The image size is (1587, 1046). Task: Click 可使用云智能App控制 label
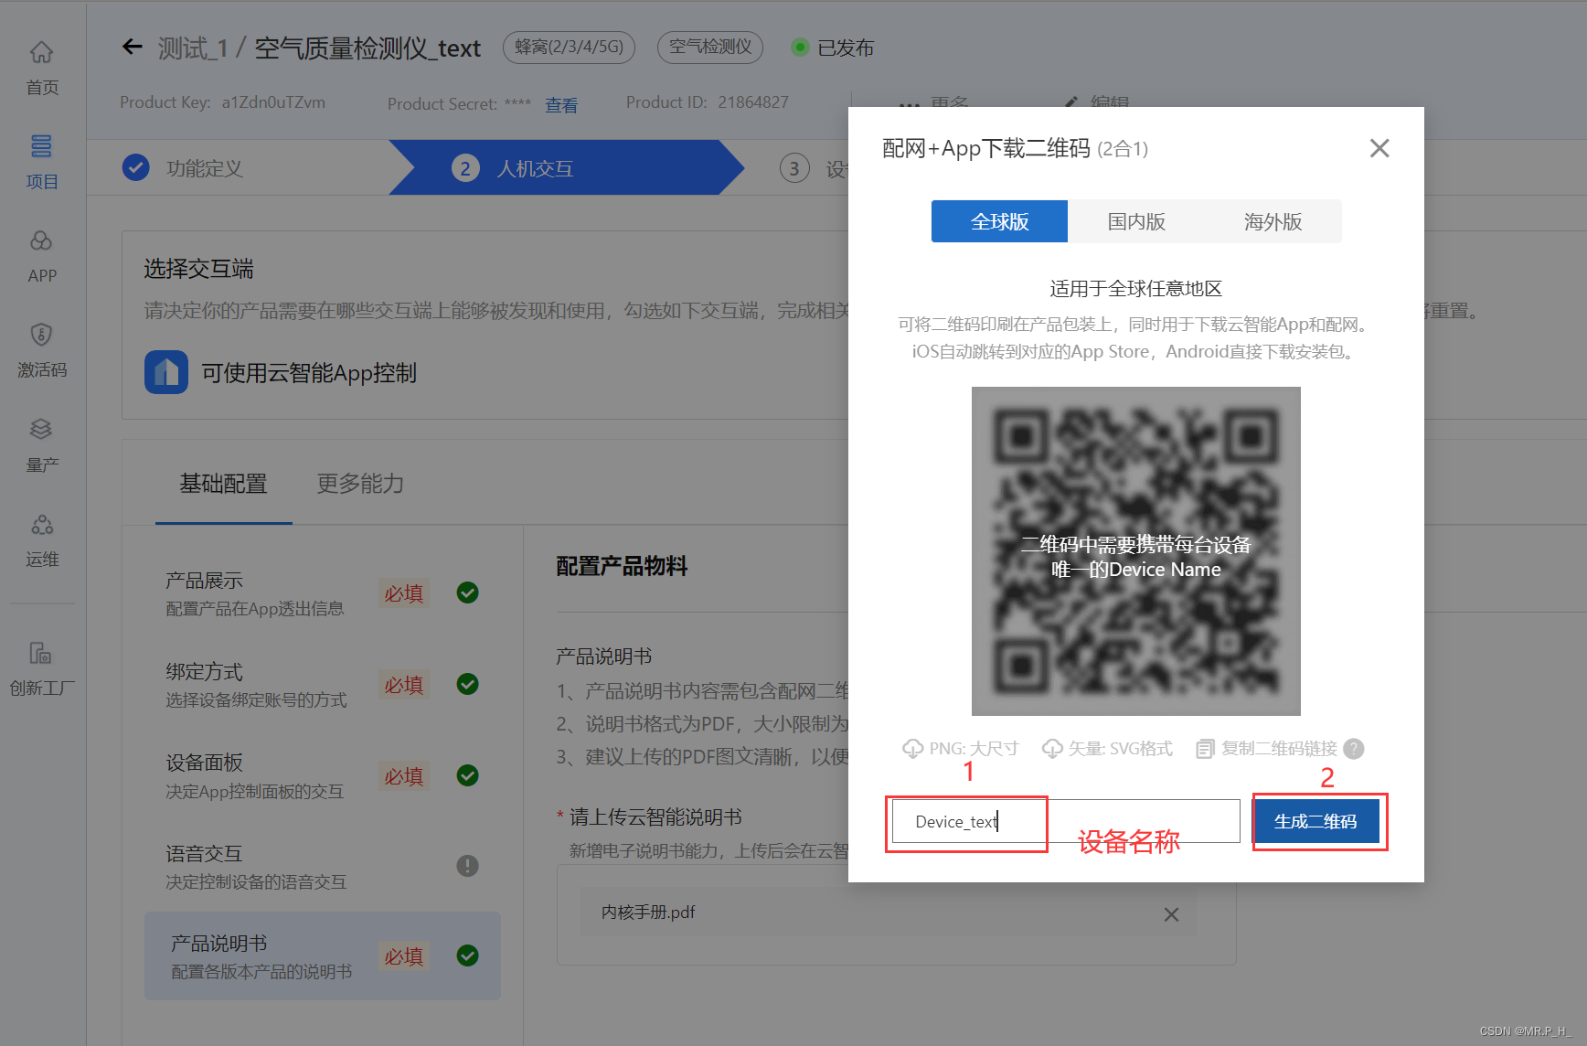click(x=309, y=373)
